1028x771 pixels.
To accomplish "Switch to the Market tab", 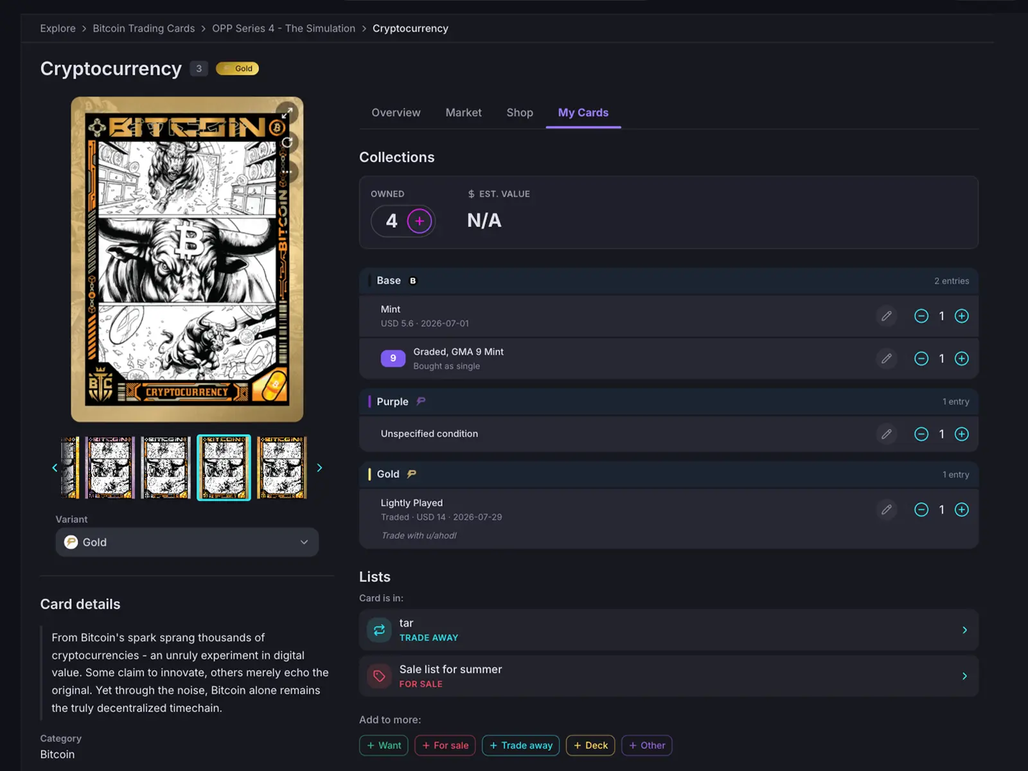I will (463, 112).
